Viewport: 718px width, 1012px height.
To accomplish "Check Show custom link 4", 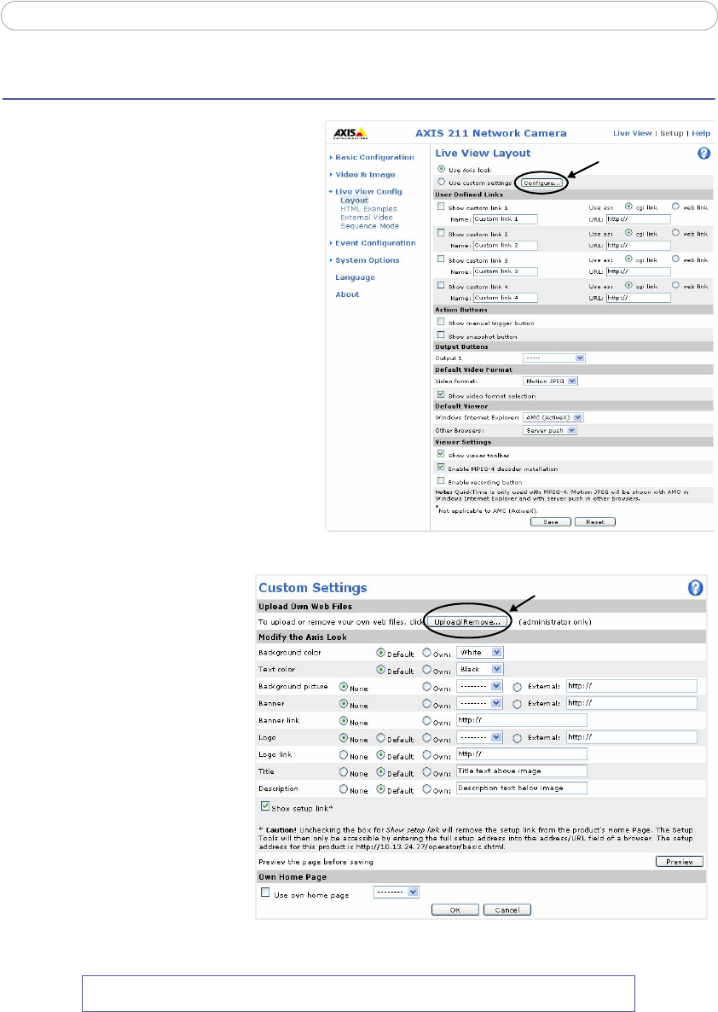I will pos(441,285).
